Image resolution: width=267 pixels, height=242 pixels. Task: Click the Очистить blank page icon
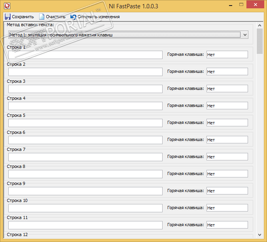pyautogui.click(x=42, y=17)
